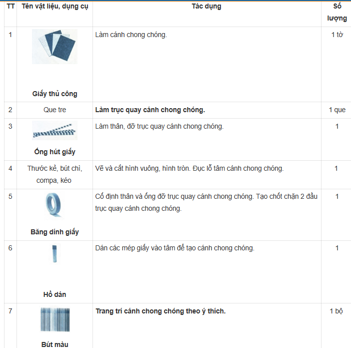Click the '1 tờ' quantity cell
Image resolution: width=351 pixels, height=348 pixels.
tap(336, 35)
